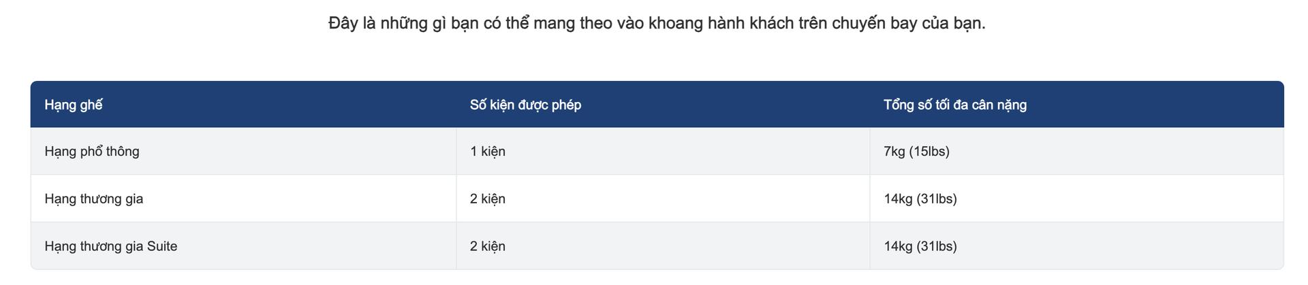The width and height of the screenshot is (1308, 285).
Task: Click the '1 kiện' cell
Action: pyautogui.click(x=488, y=151)
